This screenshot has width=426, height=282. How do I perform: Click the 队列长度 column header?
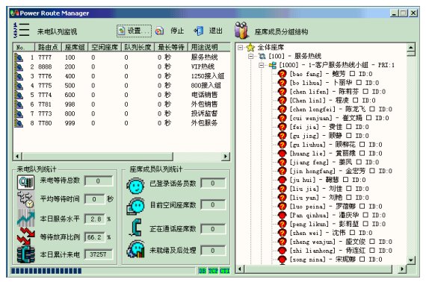click(x=138, y=47)
